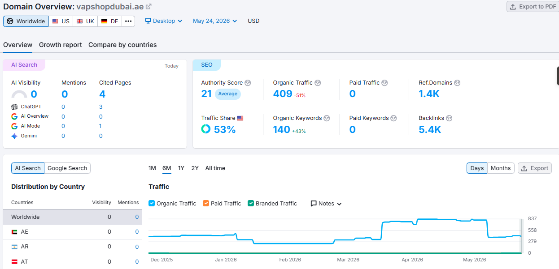Open the Growth report tab
559x269 pixels.
[x=61, y=45]
